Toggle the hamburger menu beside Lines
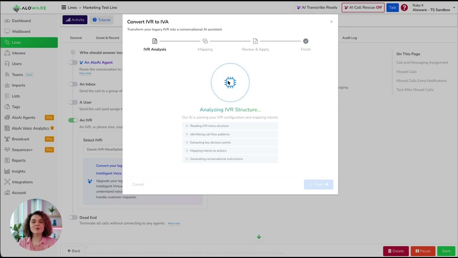458x258 pixels. 64,8
